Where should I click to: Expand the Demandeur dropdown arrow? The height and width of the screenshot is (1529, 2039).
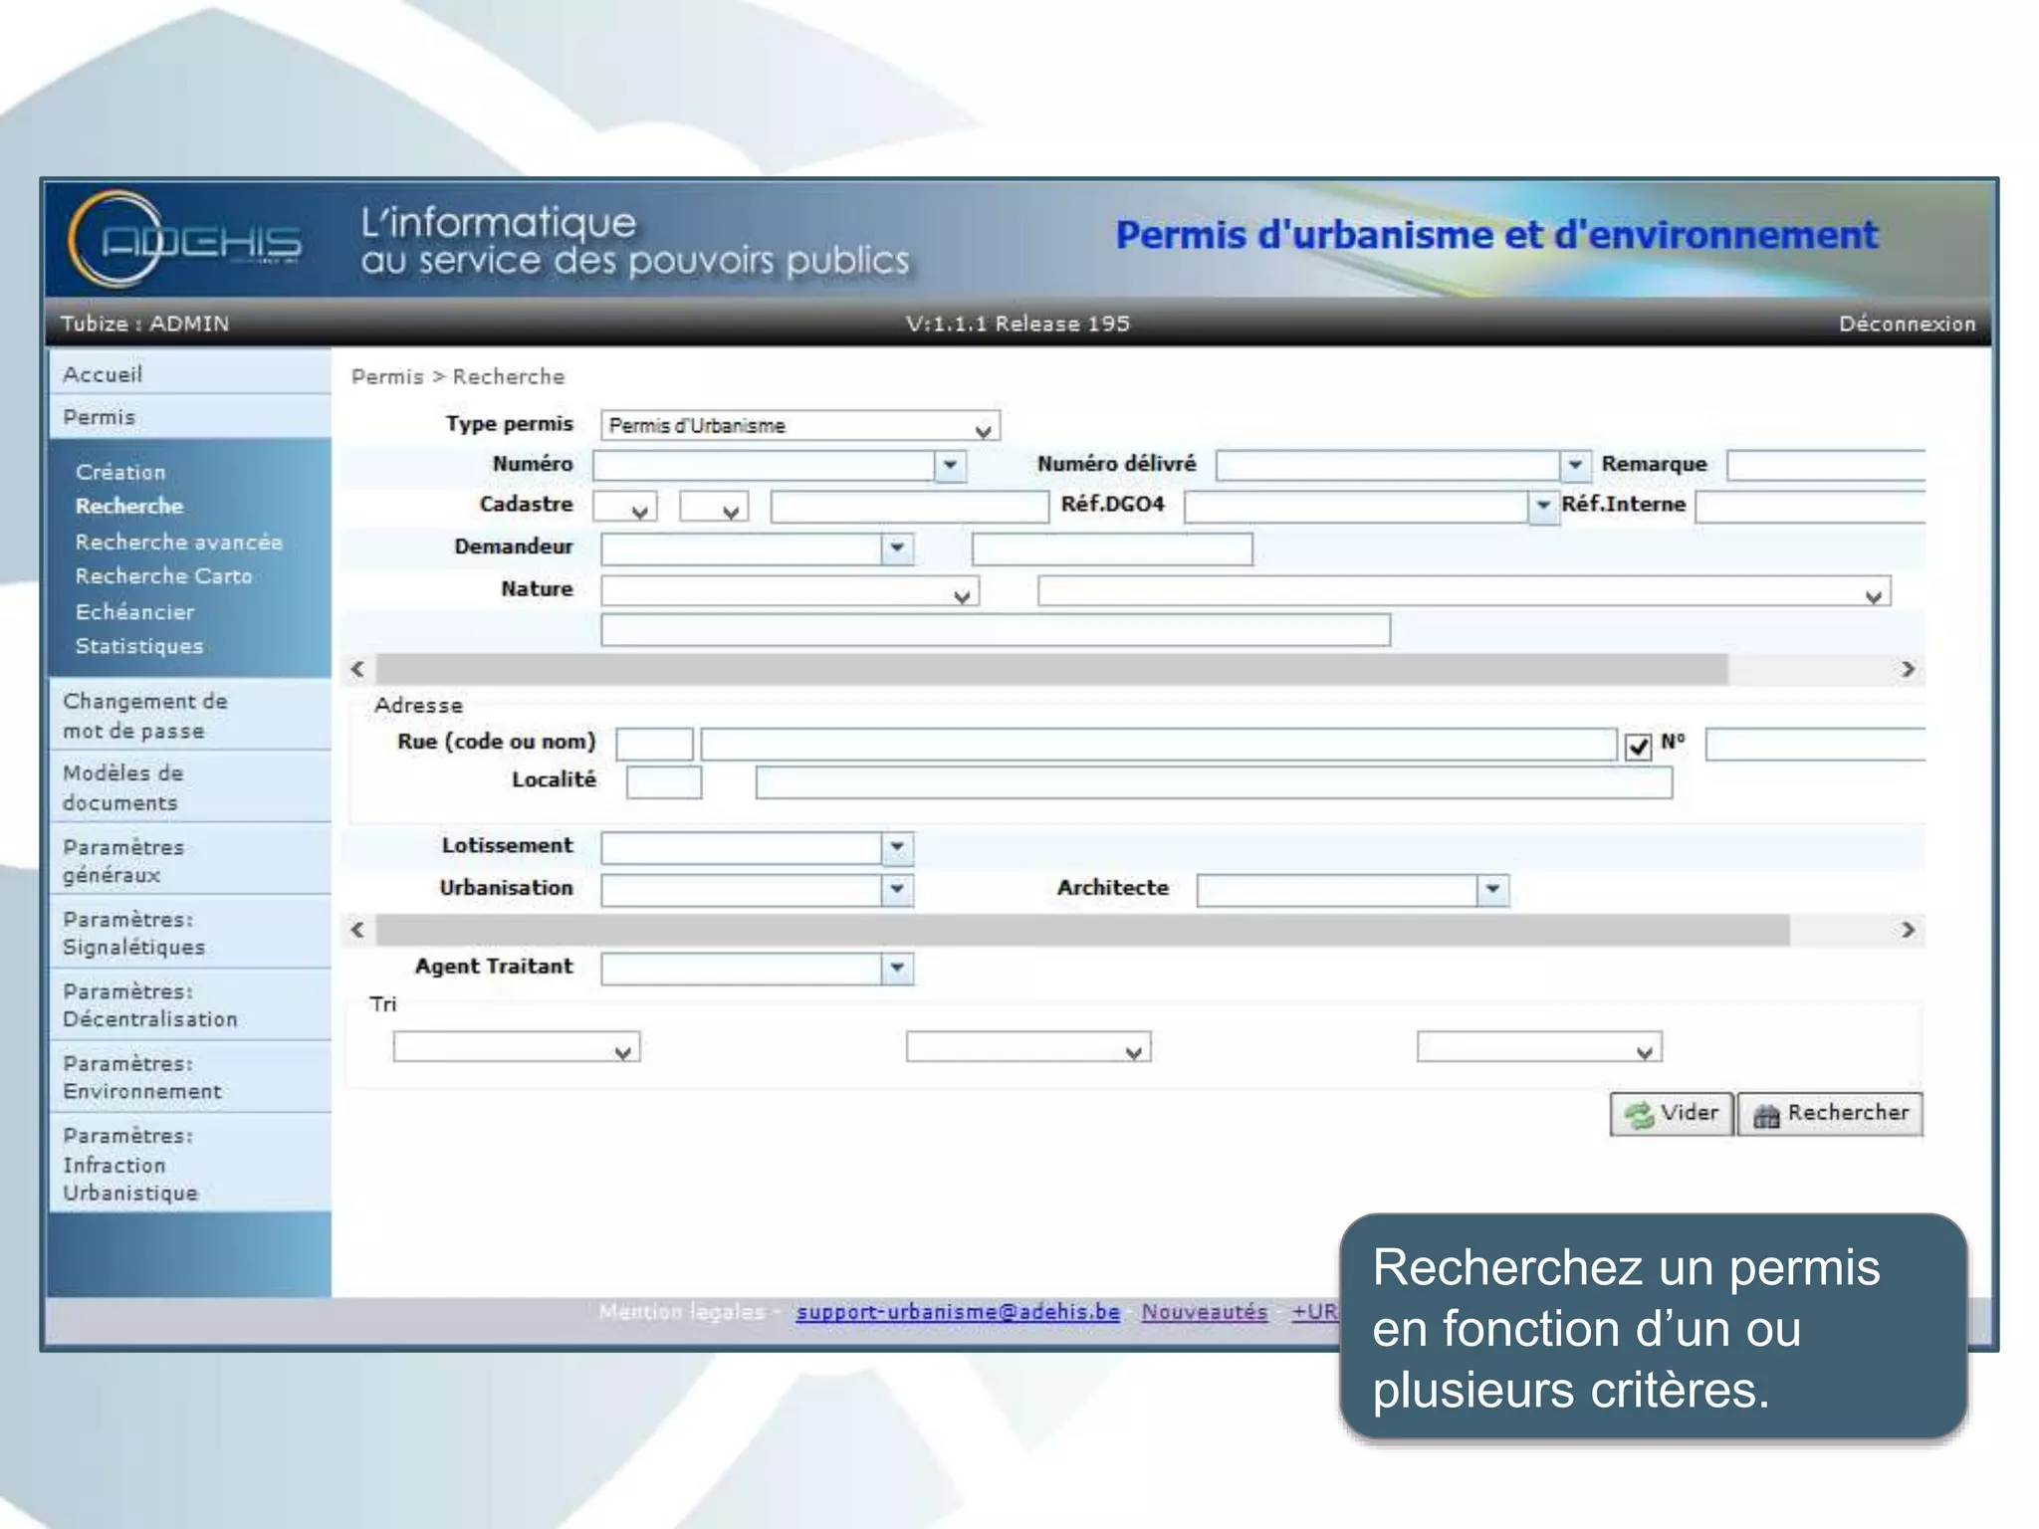click(897, 548)
